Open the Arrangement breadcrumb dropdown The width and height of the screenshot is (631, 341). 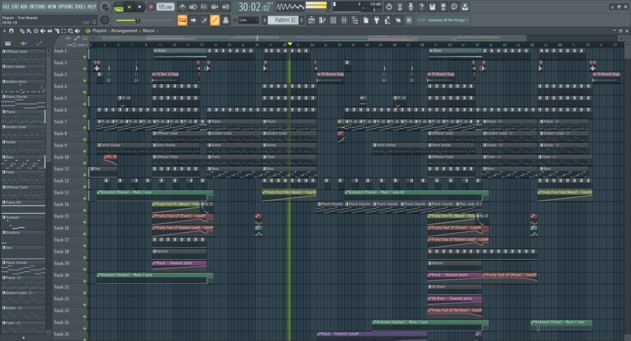click(125, 31)
